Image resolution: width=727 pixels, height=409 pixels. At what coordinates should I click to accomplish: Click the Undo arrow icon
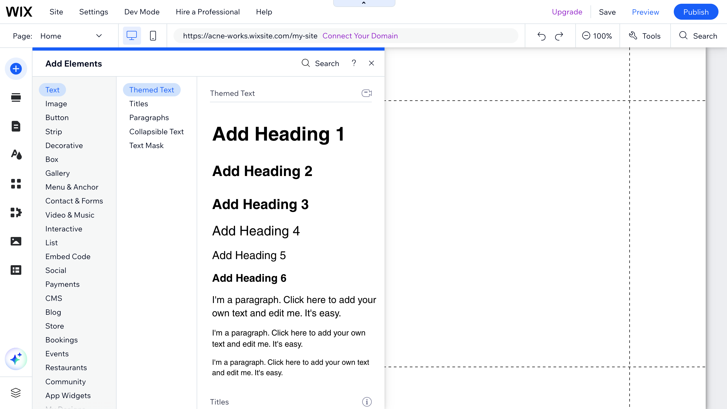click(x=541, y=36)
